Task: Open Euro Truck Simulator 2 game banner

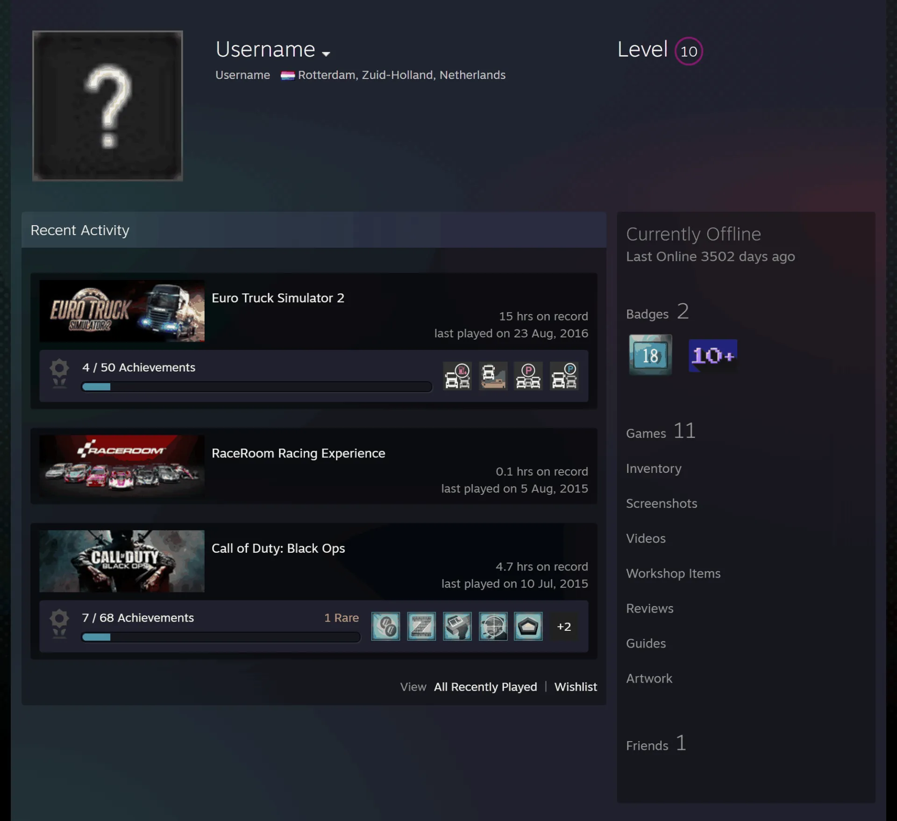Action: tap(122, 311)
